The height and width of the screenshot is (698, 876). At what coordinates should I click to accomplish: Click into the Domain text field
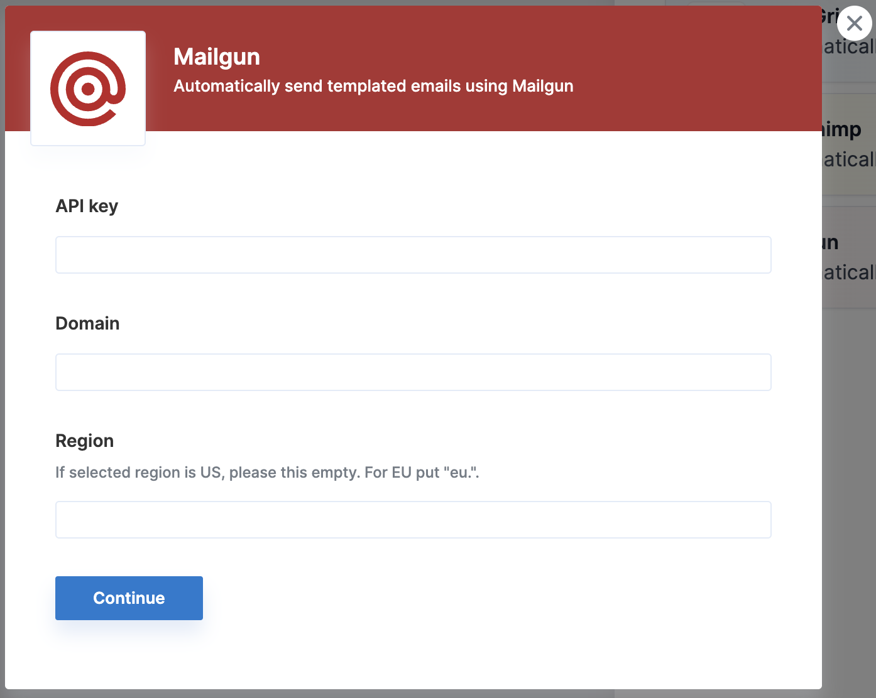(413, 372)
